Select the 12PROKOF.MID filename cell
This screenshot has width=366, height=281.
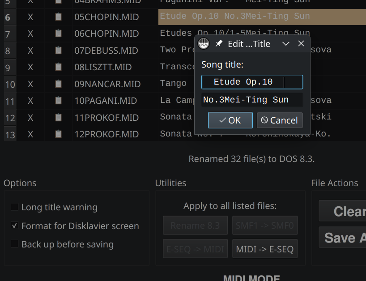(106, 134)
